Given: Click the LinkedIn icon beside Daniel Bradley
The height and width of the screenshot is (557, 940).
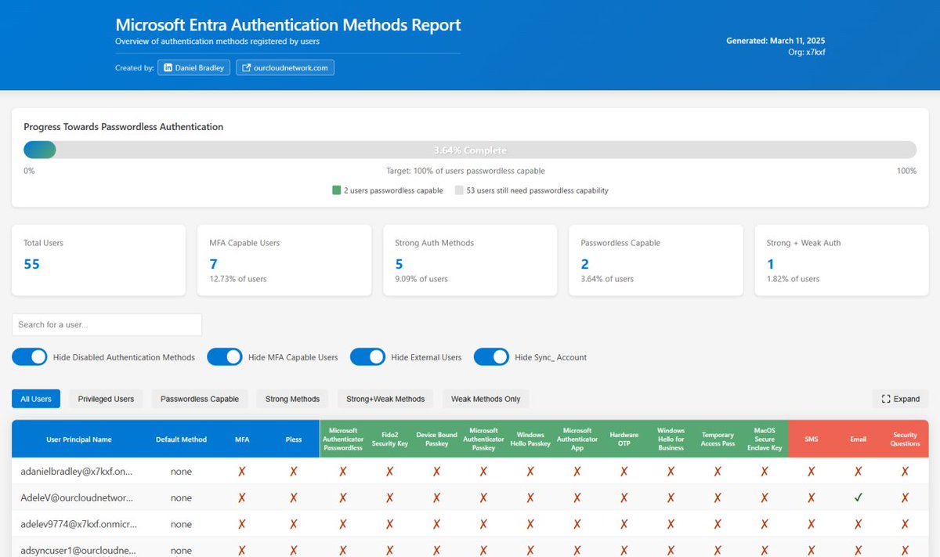Looking at the screenshot, I should pyautogui.click(x=168, y=68).
